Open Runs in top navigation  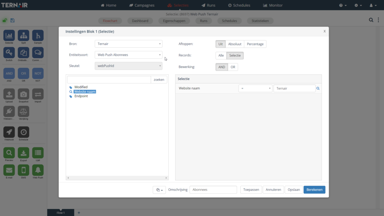[x=208, y=5]
